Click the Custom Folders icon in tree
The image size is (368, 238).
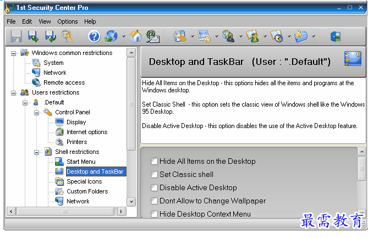pyautogui.click(x=59, y=191)
